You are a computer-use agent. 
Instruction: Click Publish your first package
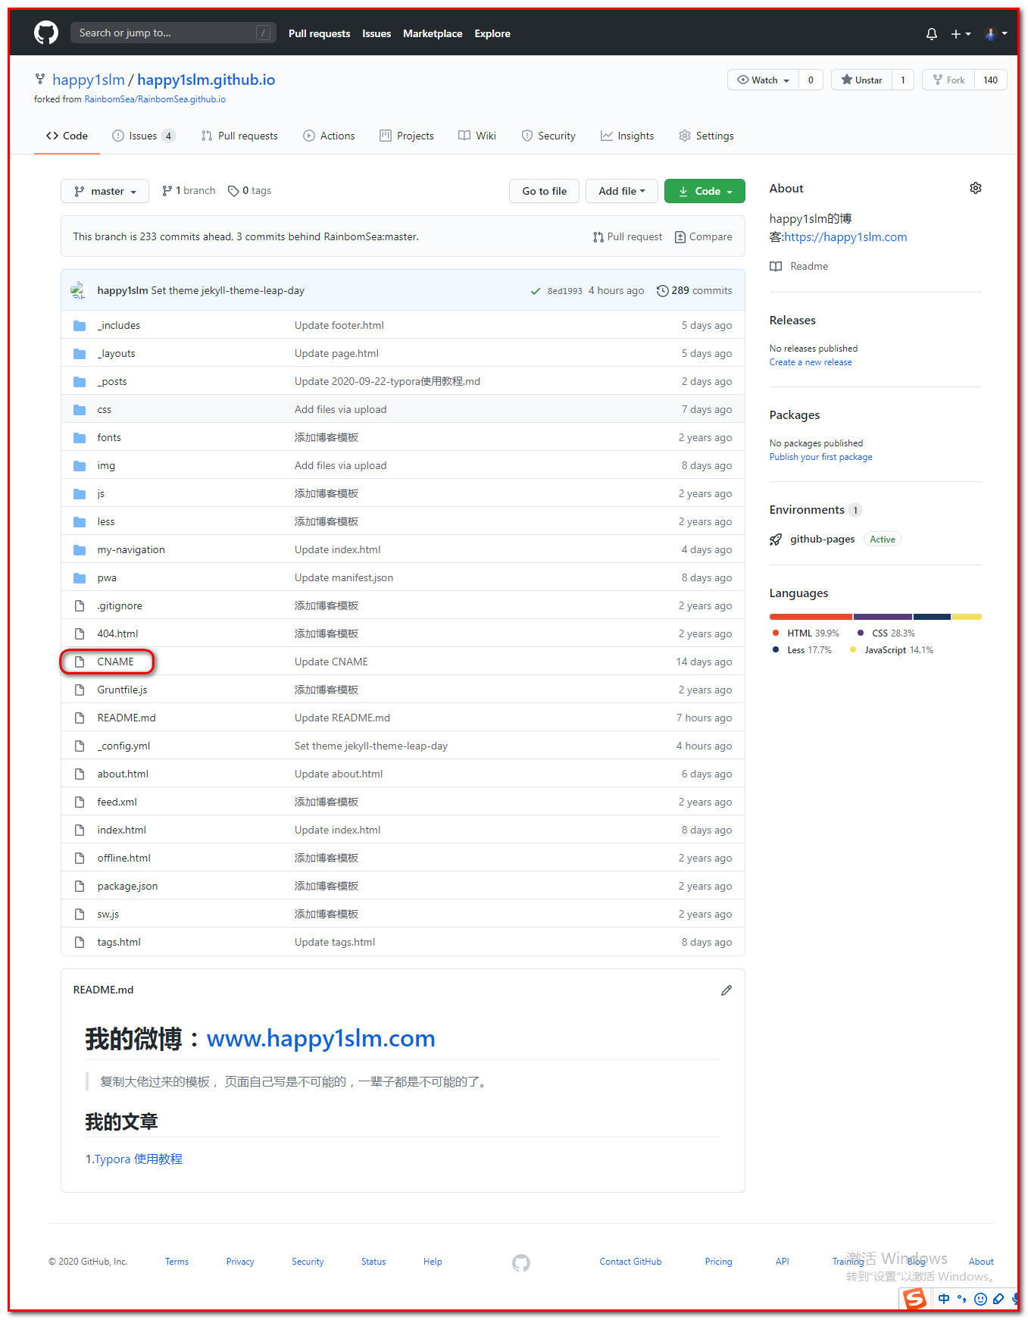pyautogui.click(x=820, y=457)
